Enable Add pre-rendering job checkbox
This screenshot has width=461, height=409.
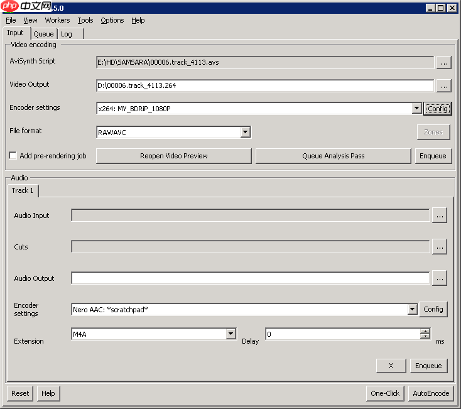pyautogui.click(x=13, y=156)
